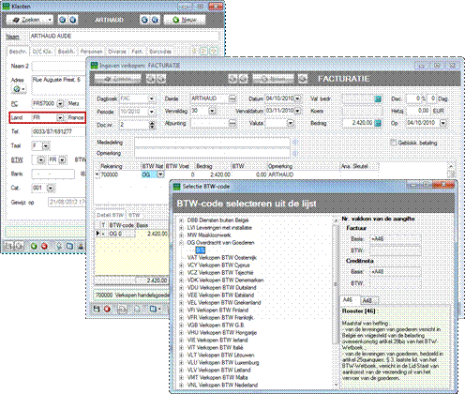Click lookup button beside Derde ARTHAUD field
Viewport: 465px width, 394px height.
(232, 98)
